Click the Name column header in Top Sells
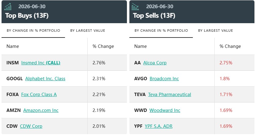 point(140,46)
